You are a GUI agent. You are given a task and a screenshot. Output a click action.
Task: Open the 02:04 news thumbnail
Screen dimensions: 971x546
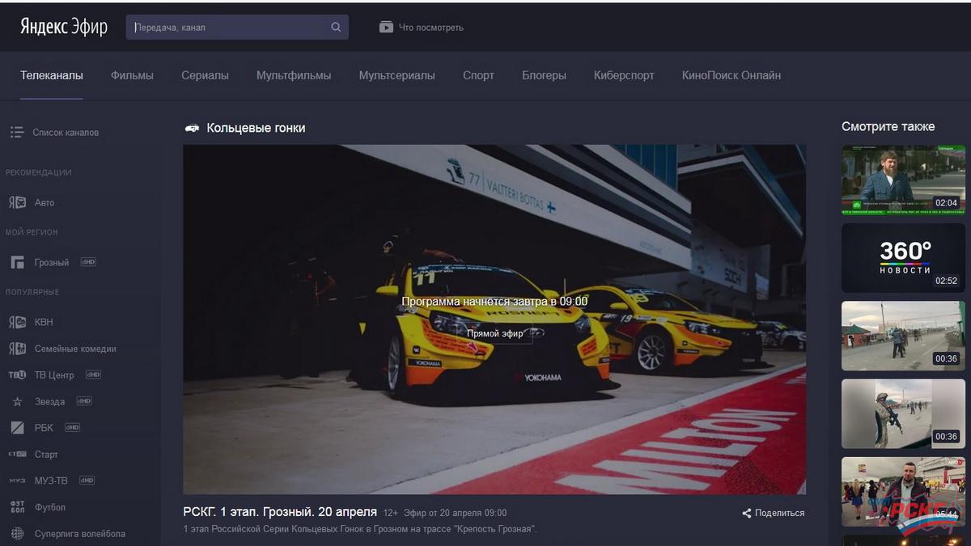point(903,180)
